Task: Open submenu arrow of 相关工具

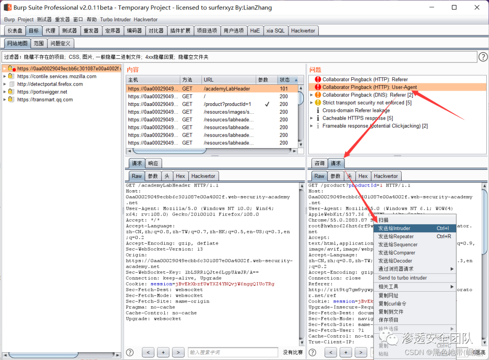Action: tap(451, 286)
